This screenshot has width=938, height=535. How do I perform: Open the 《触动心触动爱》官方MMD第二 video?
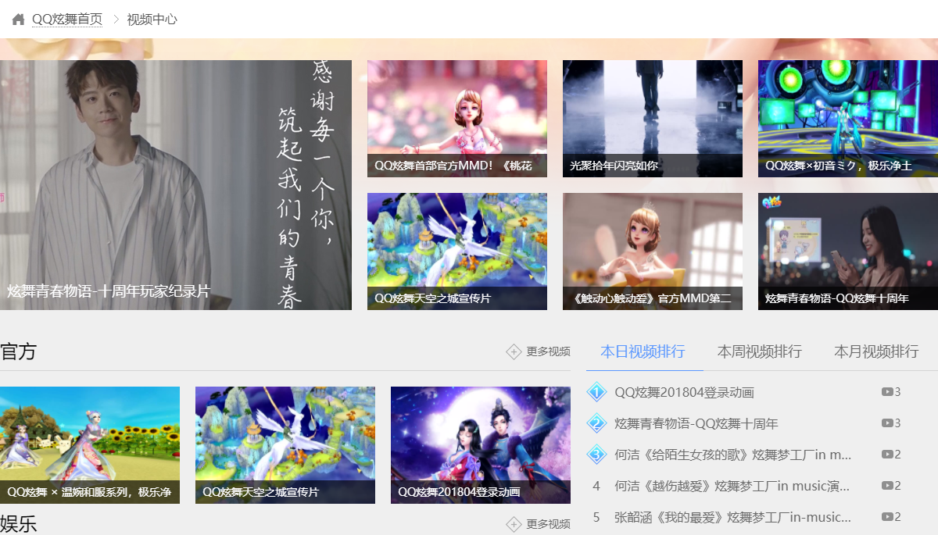pyautogui.click(x=653, y=251)
